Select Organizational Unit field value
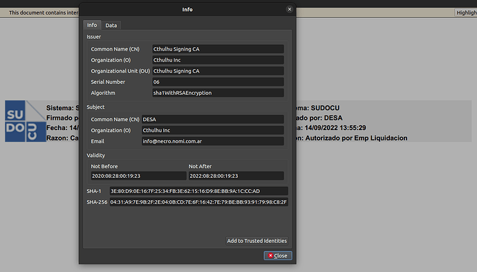The width and height of the screenshot is (477, 272). click(218, 71)
